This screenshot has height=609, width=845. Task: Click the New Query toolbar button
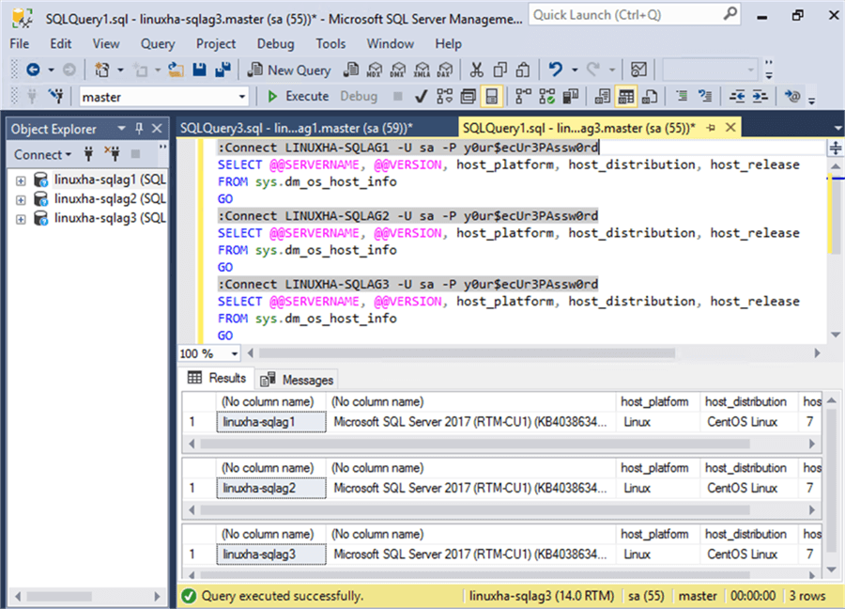[288, 70]
